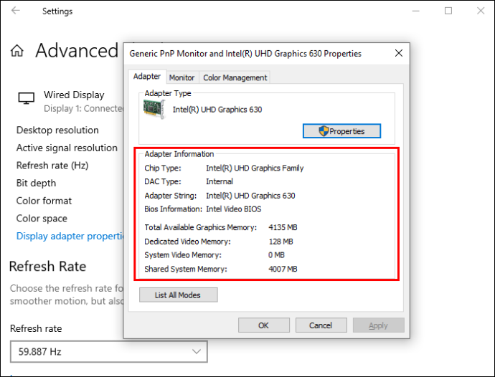The image size is (495, 377).
Task: Click the 'DAC Type:' label
Action: [x=163, y=181]
